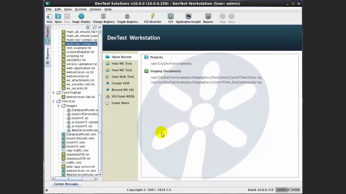Click the Record WS VSI icon
Image resolution: width=346 pixels, height=194 pixels.
click(x=107, y=90)
